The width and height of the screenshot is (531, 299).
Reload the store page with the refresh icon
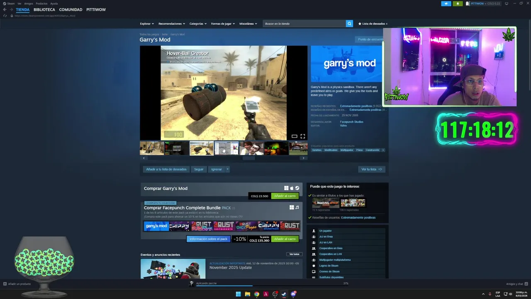(5, 16)
